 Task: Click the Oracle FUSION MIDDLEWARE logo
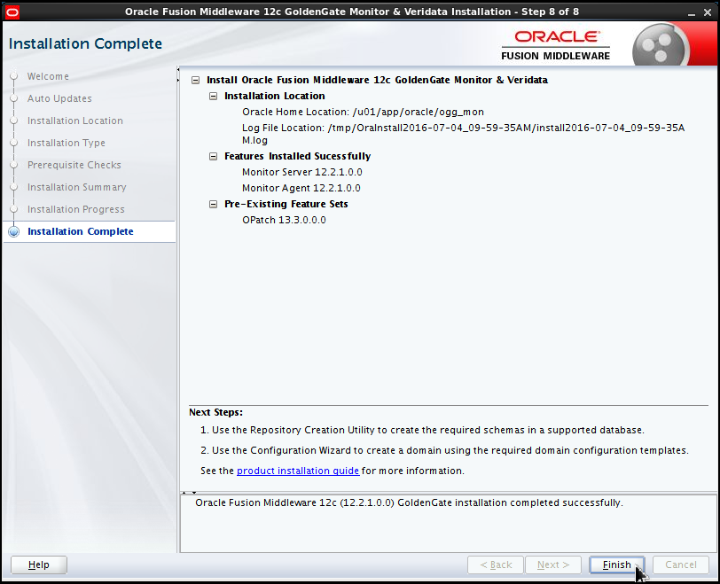tap(555, 43)
